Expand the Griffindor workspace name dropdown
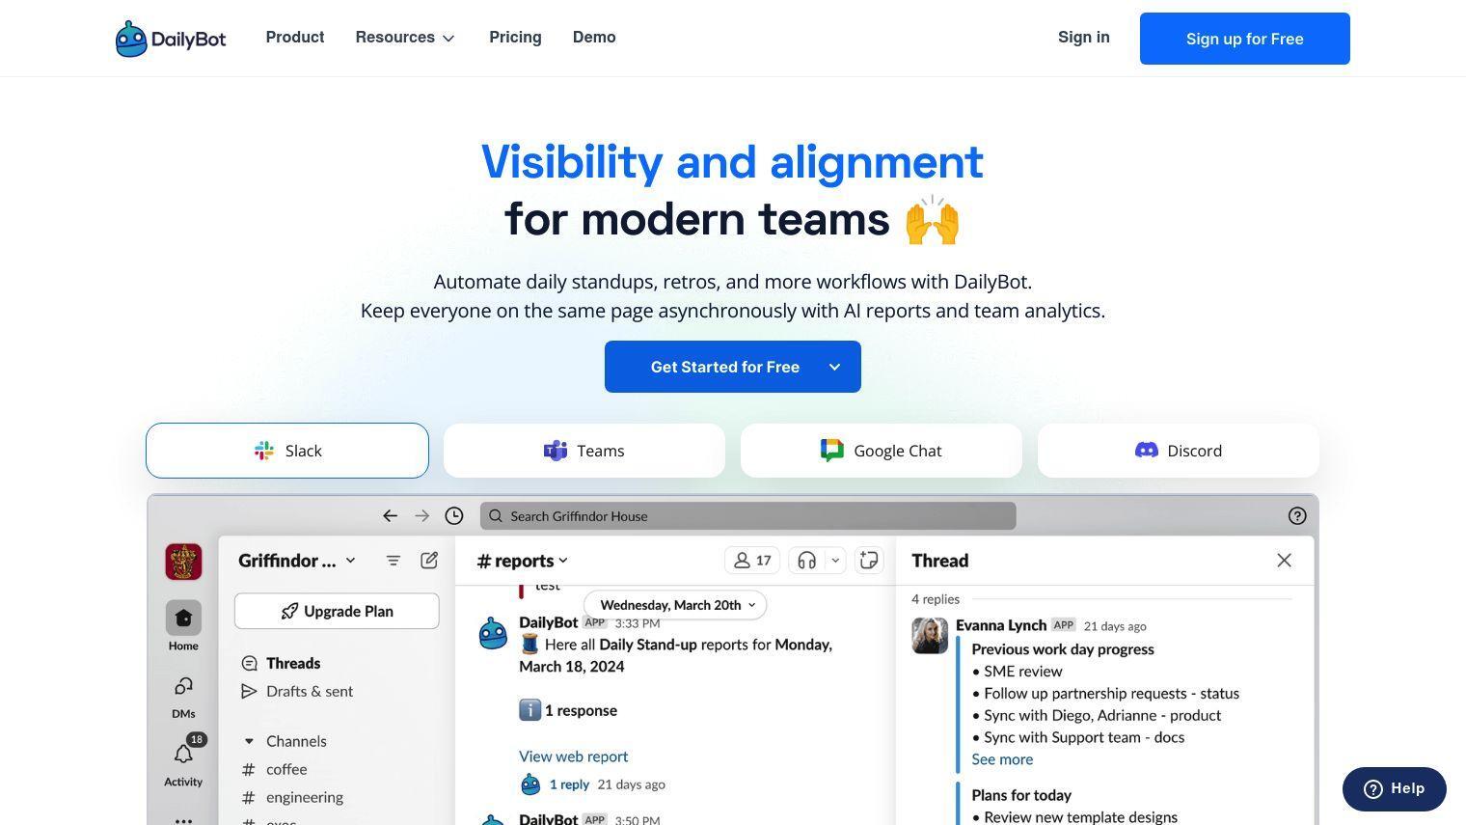This screenshot has width=1466, height=825. (297, 561)
